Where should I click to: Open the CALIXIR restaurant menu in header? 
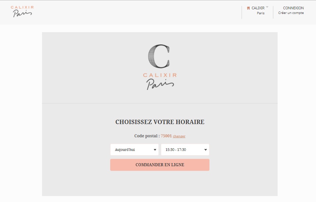[258, 8]
